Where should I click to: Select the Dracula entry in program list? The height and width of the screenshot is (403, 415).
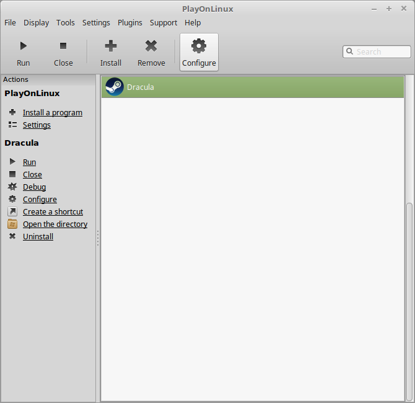[253, 87]
